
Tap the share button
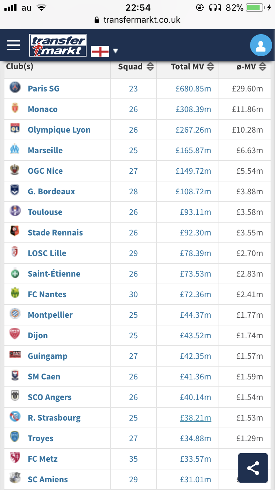(x=253, y=468)
